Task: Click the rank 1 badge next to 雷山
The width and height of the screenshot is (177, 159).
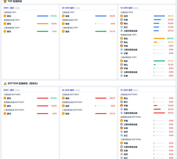Action: click(x=121, y=98)
